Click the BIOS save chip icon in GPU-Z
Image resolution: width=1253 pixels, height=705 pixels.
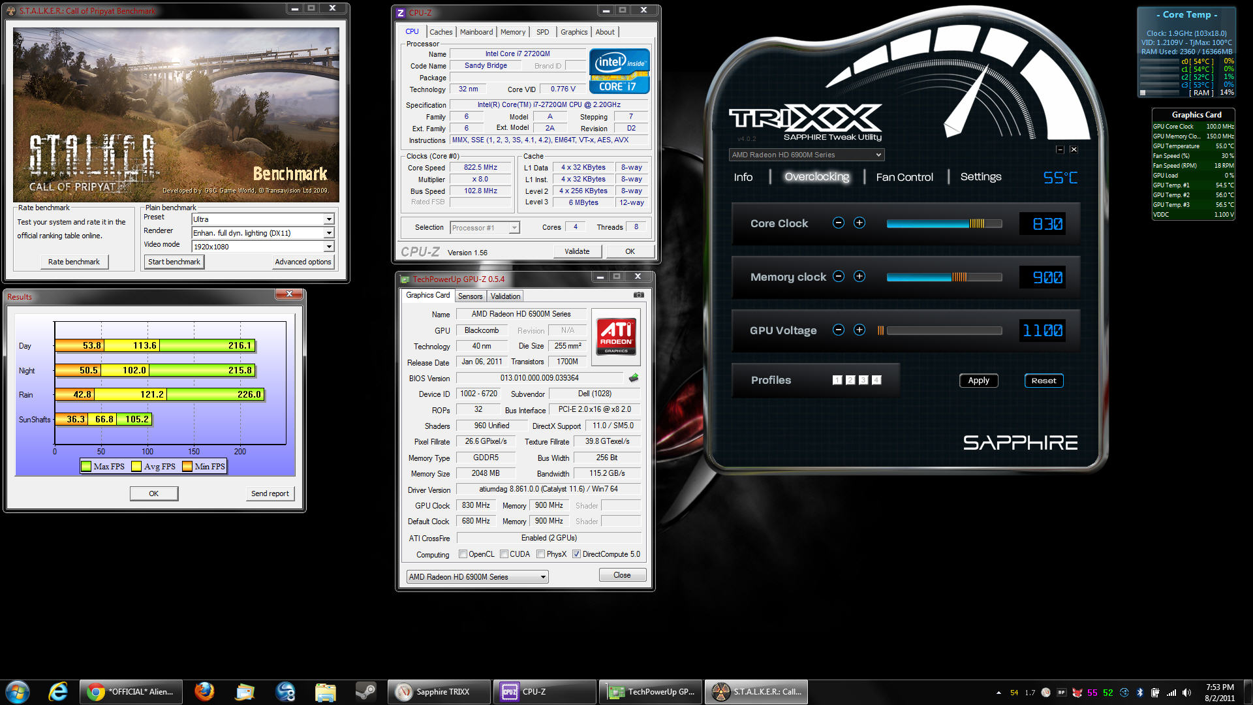633,378
